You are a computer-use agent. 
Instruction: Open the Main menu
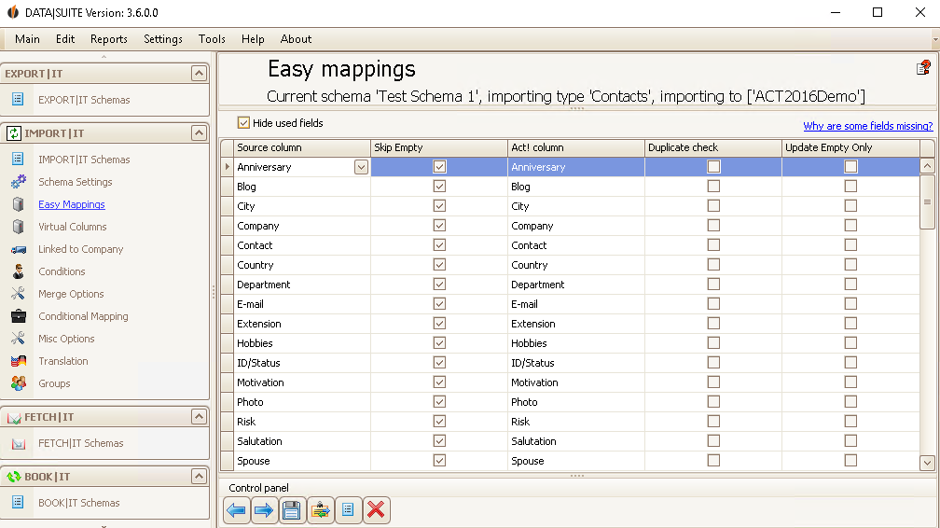point(28,39)
